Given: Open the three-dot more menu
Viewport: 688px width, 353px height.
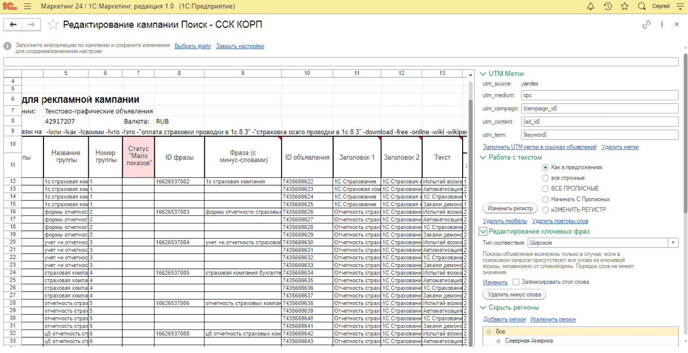Looking at the screenshot, I should (x=662, y=24).
